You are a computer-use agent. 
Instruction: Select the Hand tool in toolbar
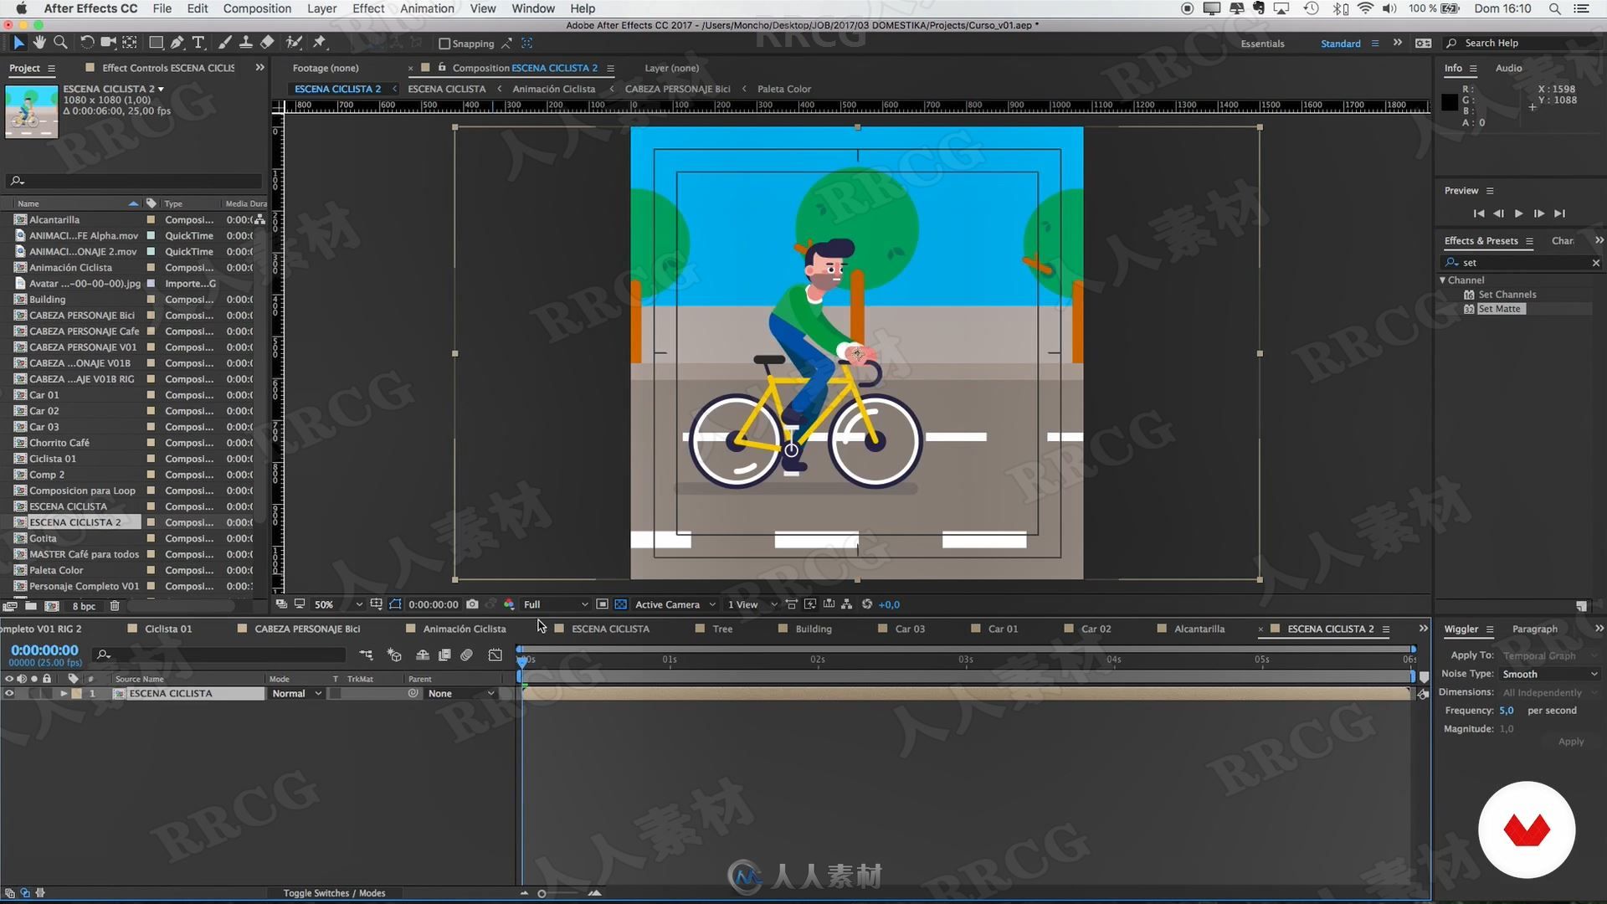(x=39, y=43)
